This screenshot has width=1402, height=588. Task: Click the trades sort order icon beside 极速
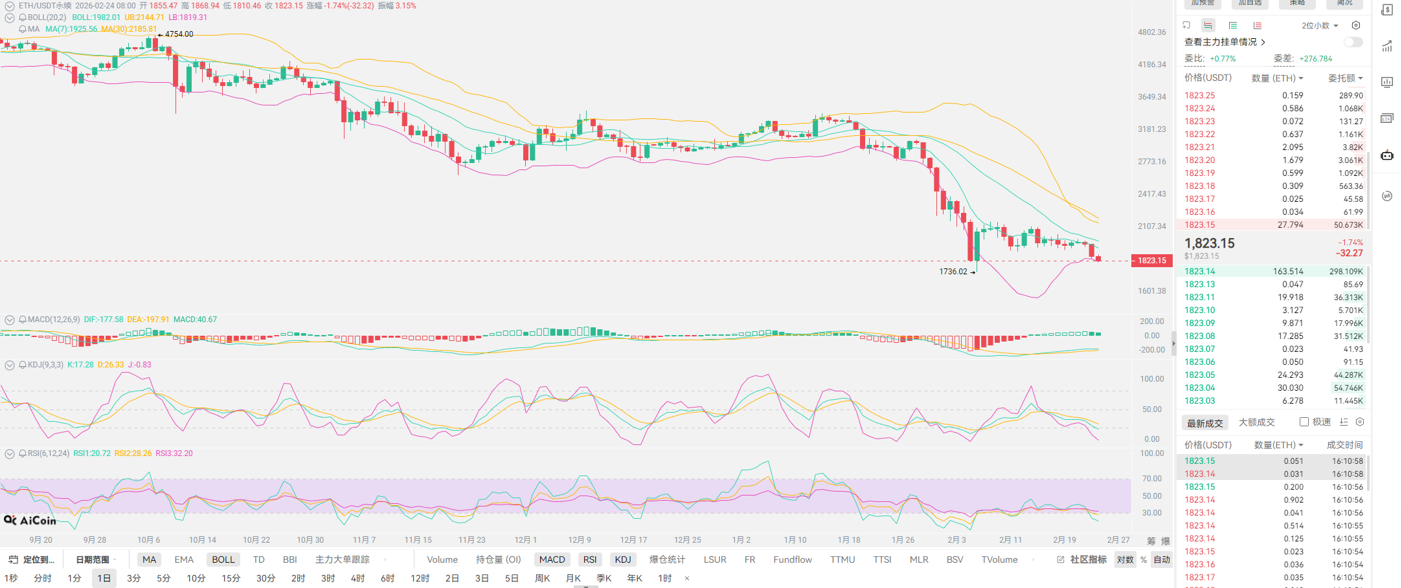click(1344, 422)
